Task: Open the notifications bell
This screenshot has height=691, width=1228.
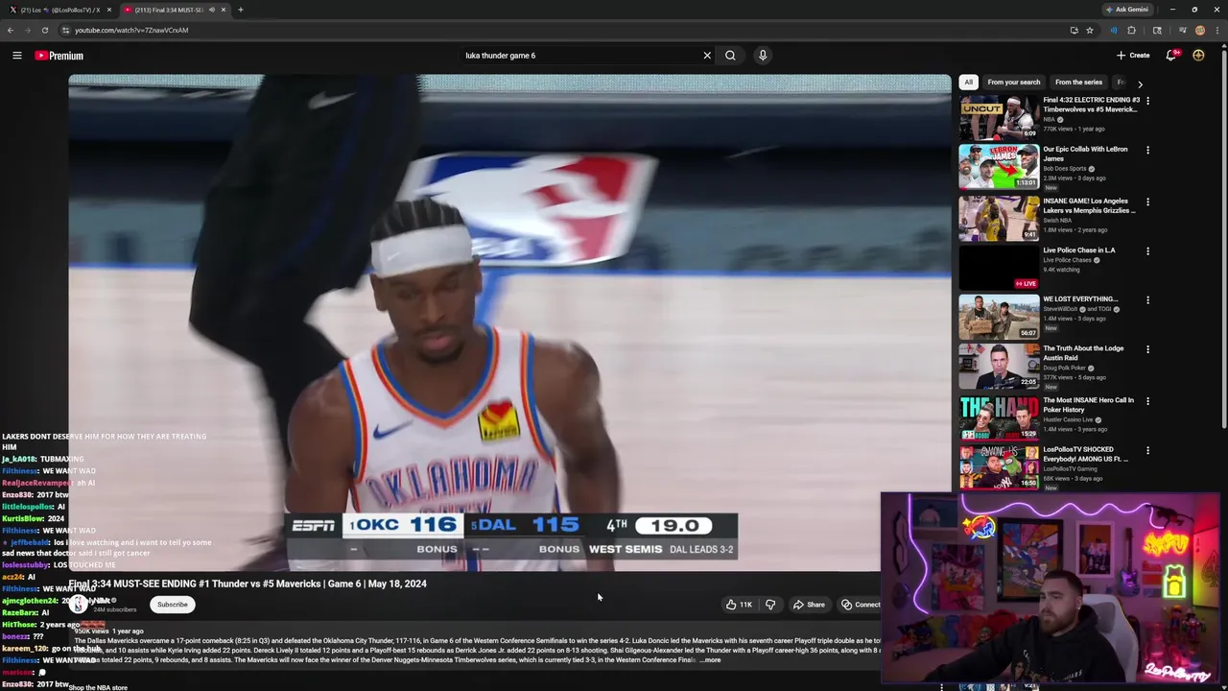Action: (1171, 56)
